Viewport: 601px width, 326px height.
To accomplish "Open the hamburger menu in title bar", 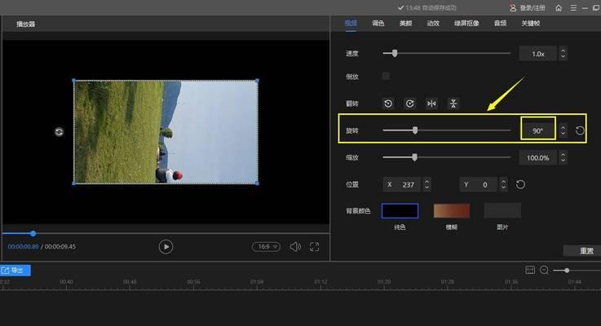I will 573,7.
